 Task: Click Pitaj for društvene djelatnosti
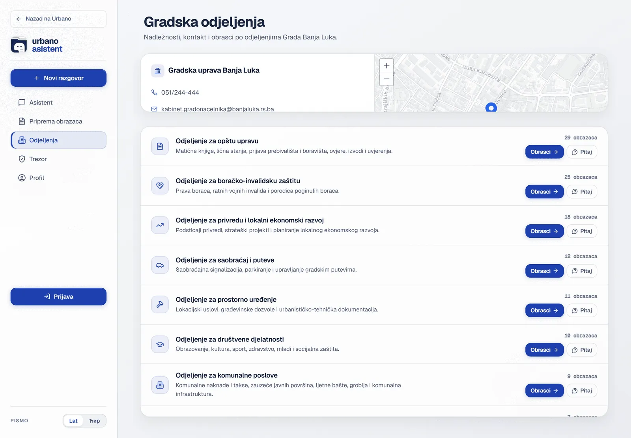pyautogui.click(x=582, y=350)
